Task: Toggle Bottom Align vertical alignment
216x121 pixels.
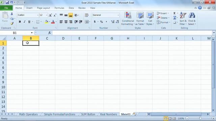Action: (x=71, y=15)
